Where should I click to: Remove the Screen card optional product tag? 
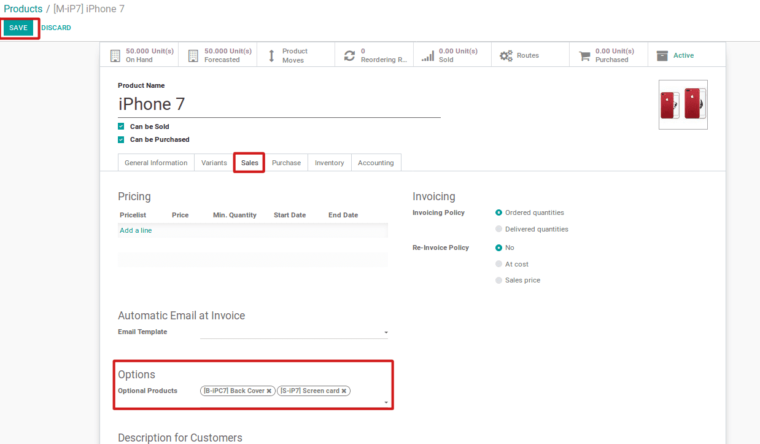pos(344,391)
